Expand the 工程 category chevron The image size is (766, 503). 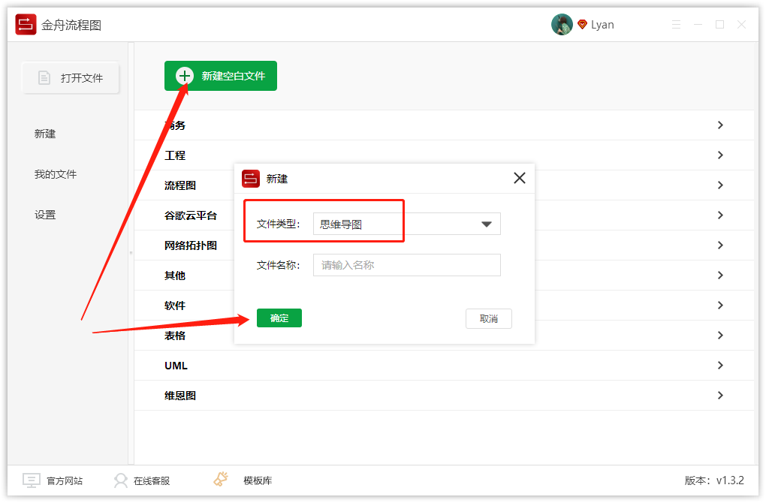(720, 155)
